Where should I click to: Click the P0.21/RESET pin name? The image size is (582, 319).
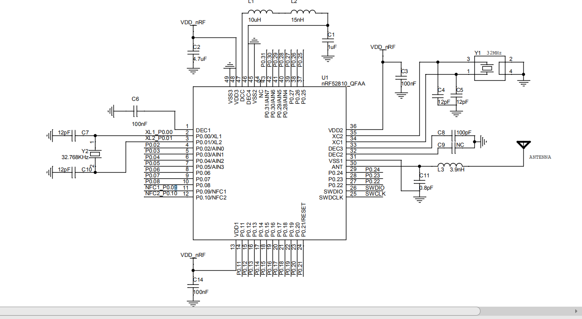coord(303,220)
